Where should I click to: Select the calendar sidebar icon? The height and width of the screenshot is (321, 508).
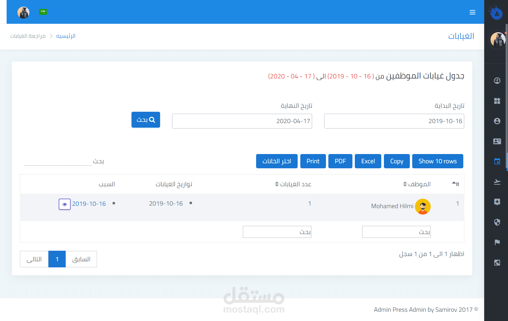click(x=497, y=161)
